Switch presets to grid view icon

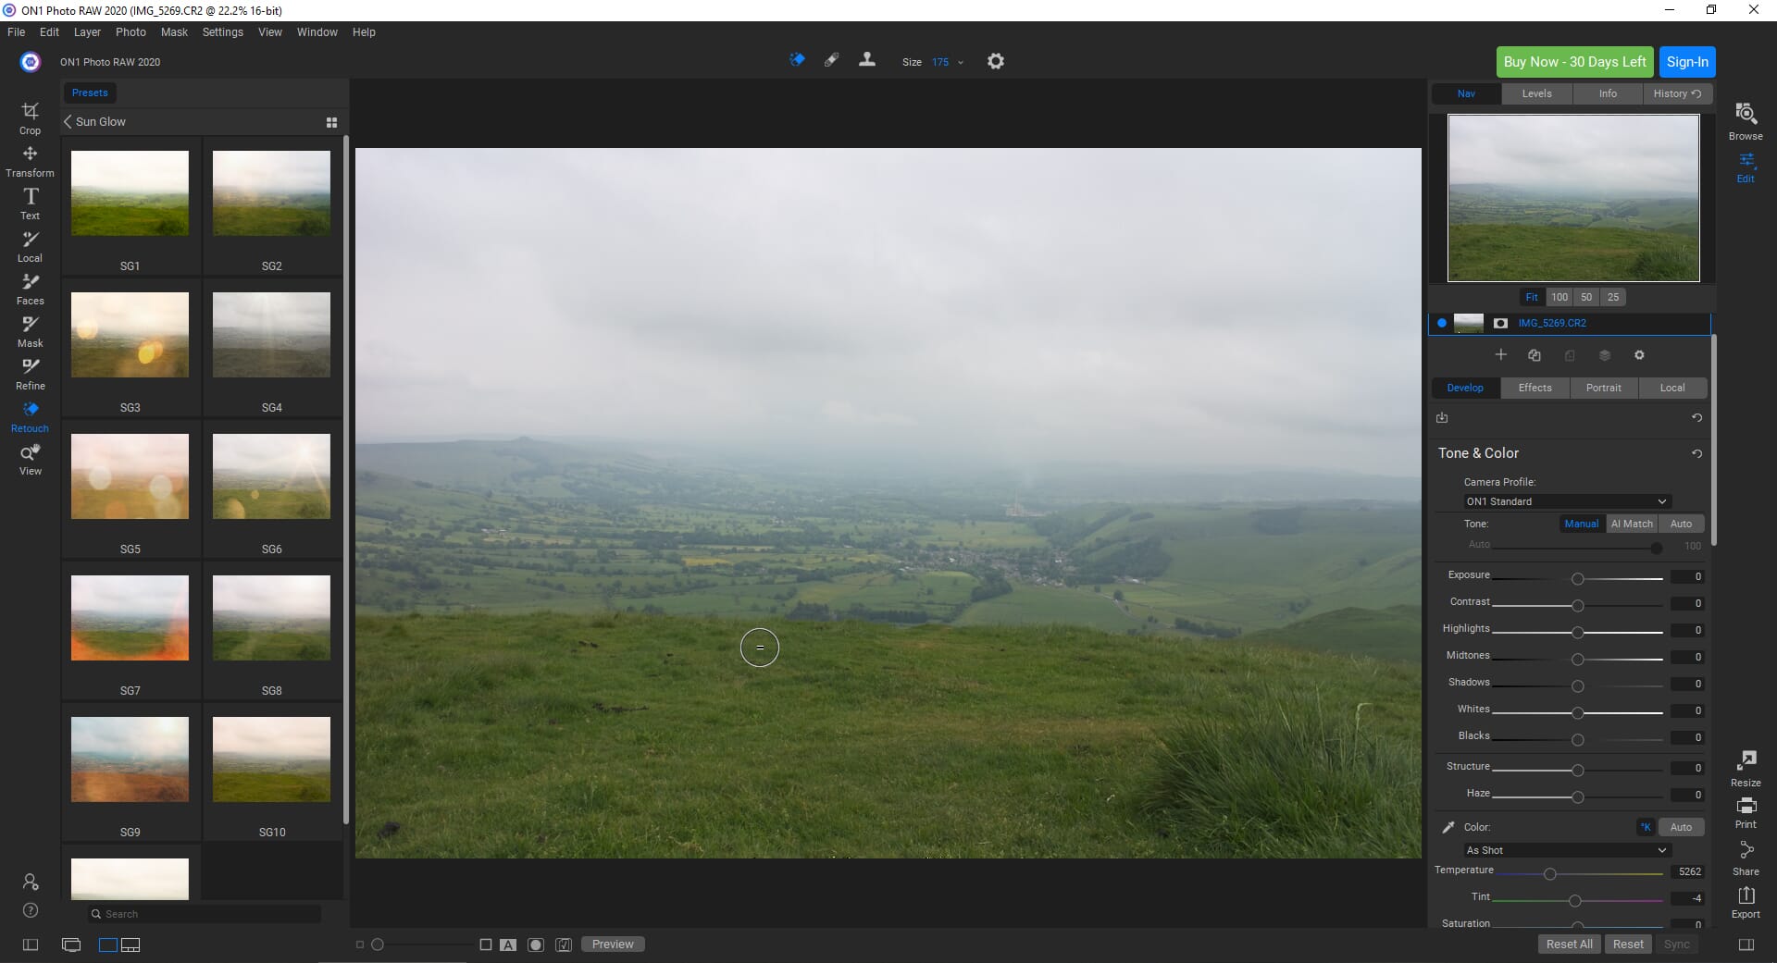(x=331, y=122)
